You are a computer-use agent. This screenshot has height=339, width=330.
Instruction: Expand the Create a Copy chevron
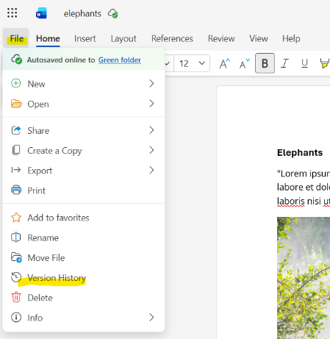pos(151,150)
